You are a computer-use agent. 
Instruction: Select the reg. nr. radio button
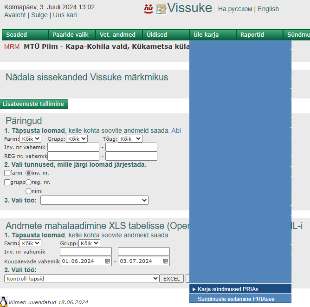(28, 182)
